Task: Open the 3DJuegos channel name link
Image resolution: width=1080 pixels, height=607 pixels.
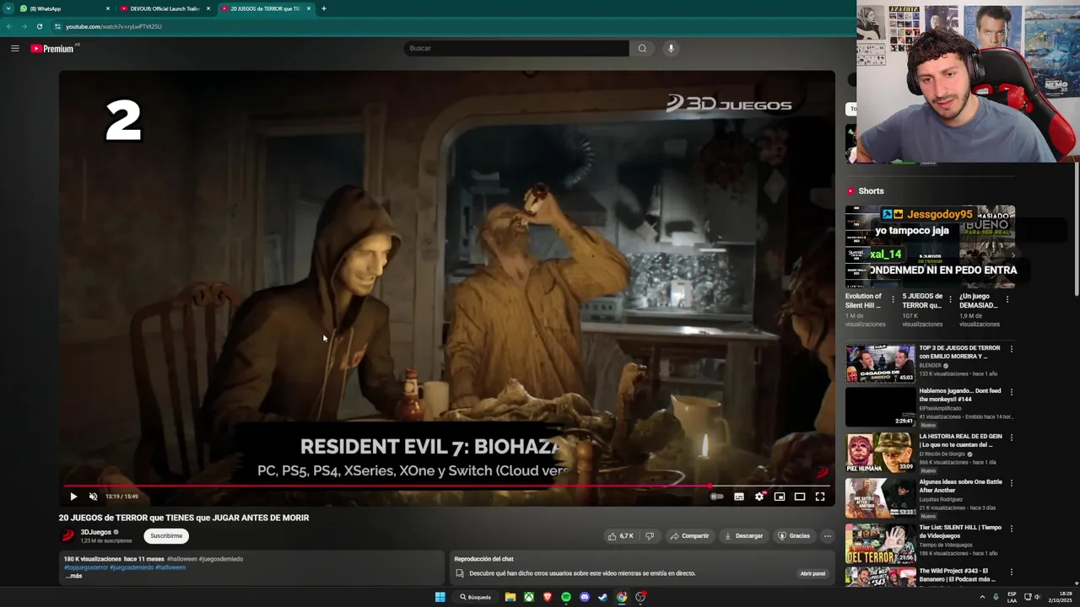Action: coord(96,532)
